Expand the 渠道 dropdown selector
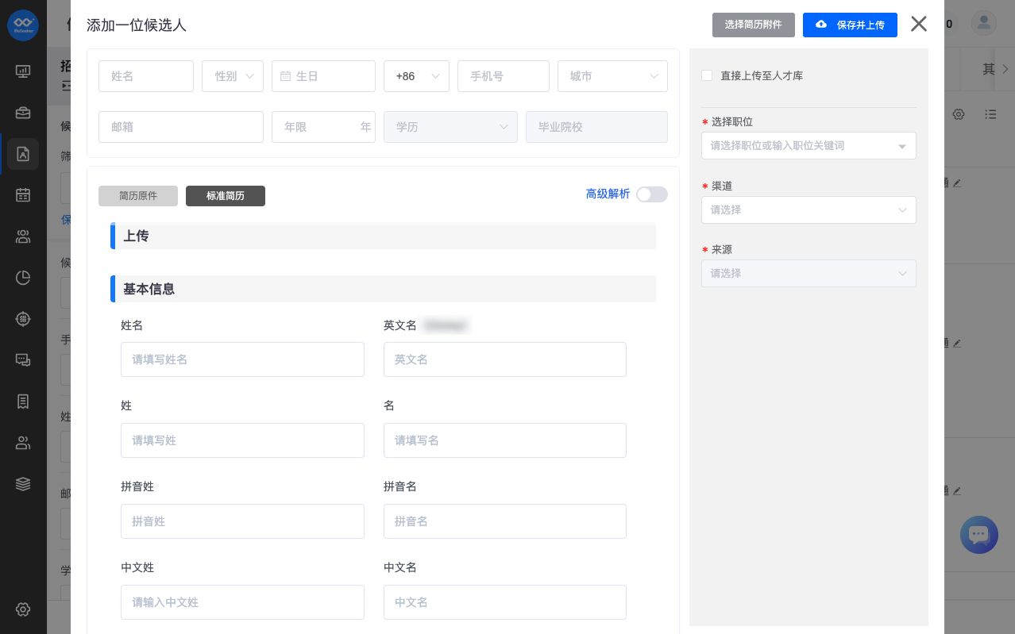 809,210
